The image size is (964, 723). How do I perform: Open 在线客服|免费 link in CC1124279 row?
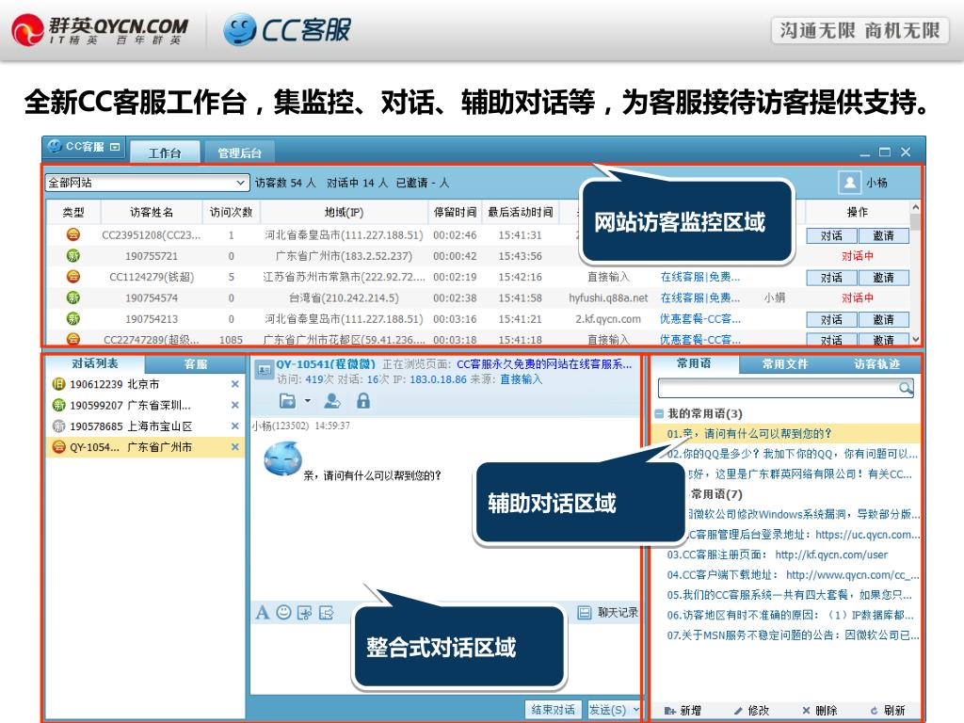(700, 277)
